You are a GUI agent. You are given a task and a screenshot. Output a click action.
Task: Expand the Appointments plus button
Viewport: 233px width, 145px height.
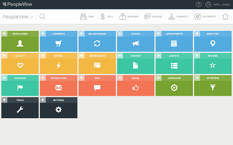[158, 34]
